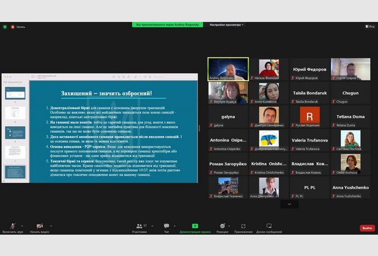Open Настройки просмотра dropdown

(226, 25)
